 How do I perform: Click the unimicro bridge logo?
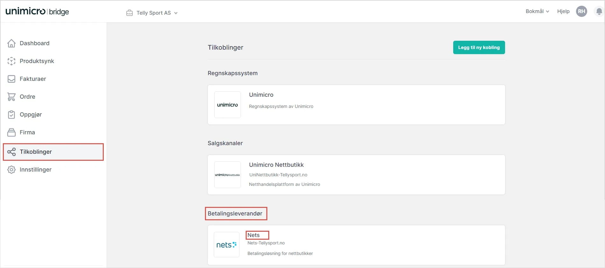37,11
